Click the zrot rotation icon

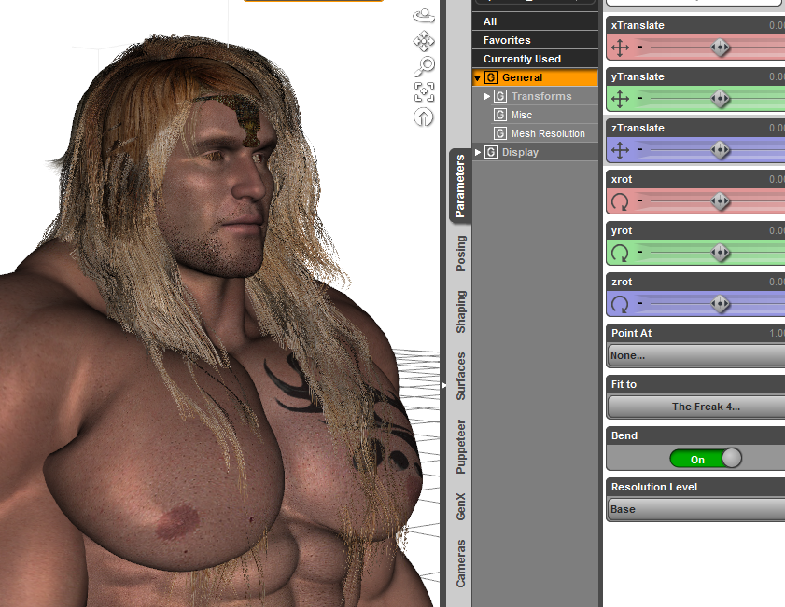point(620,304)
